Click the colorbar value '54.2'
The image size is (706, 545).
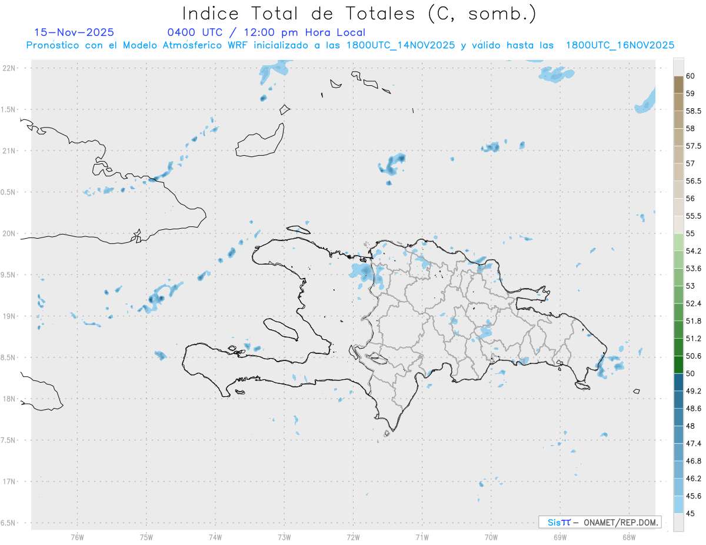(x=694, y=251)
